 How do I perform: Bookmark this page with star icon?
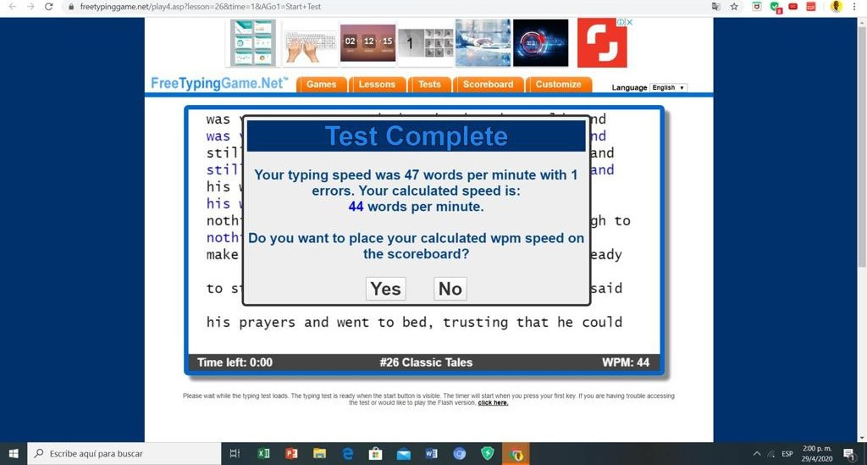[x=734, y=7]
